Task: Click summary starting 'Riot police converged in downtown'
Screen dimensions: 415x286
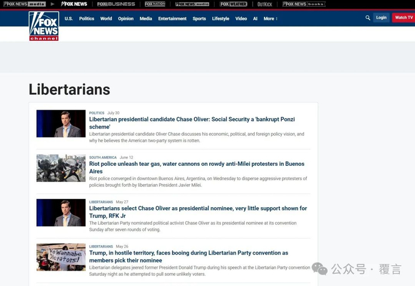Action: (x=198, y=182)
